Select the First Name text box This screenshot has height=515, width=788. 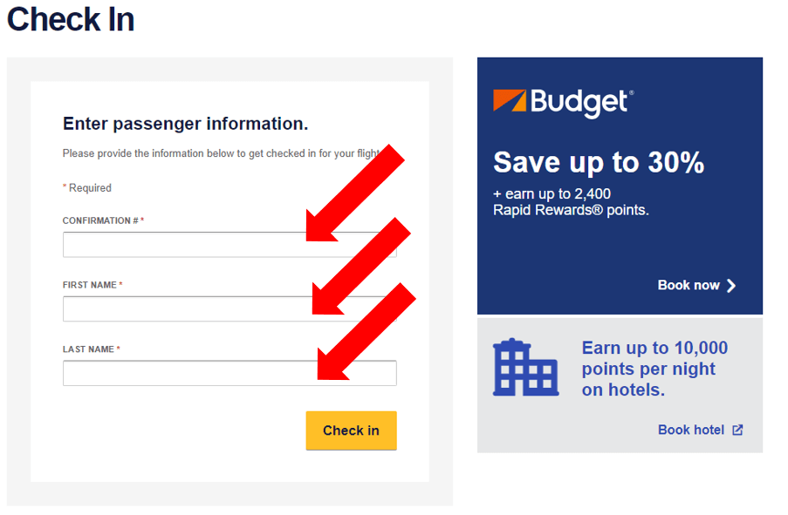point(230,308)
